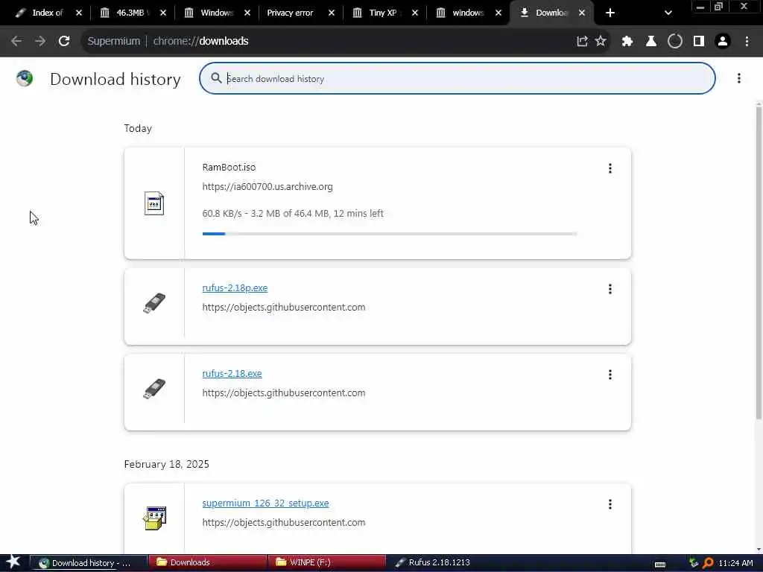This screenshot has width=763, height=572.
Task: Reload the downloads page
Action: [64, 42]
